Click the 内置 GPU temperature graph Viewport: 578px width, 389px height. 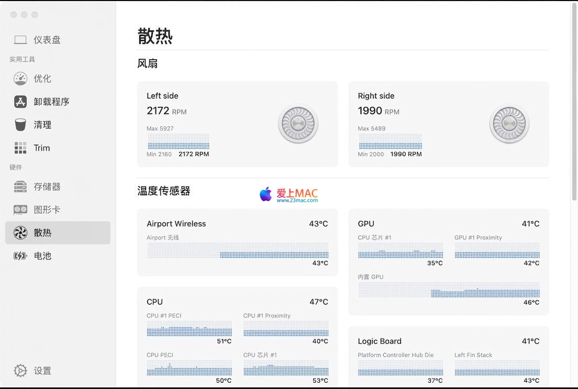[449, 290]
